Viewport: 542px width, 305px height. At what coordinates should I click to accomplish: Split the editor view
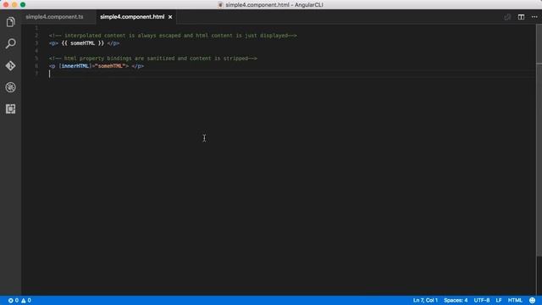pyautogui.click(x=521, y=17)
